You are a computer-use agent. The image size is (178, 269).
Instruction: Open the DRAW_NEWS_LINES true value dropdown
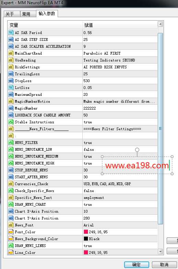click(x=120, y=246)
